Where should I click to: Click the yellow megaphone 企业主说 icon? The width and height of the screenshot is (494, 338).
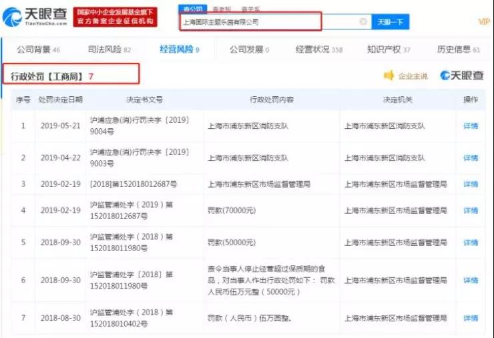(x=389, y=75)
